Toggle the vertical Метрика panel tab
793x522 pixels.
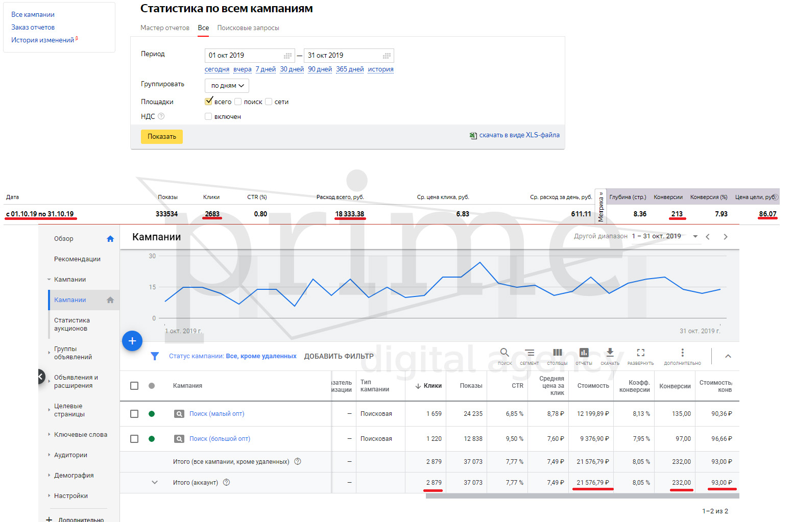point(601,206)
